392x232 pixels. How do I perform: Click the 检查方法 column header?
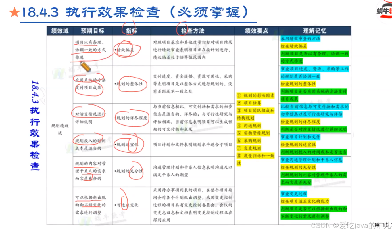[x=193, y=31]
